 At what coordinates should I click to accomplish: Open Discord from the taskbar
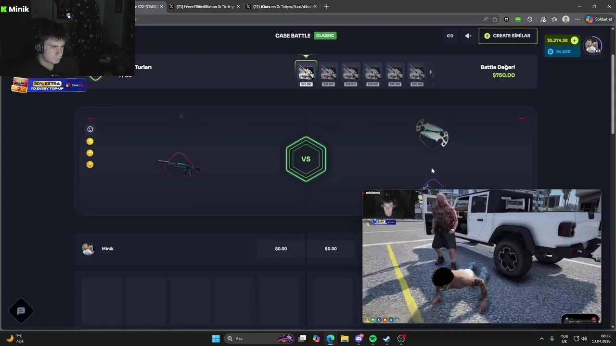tap(359, 339)
